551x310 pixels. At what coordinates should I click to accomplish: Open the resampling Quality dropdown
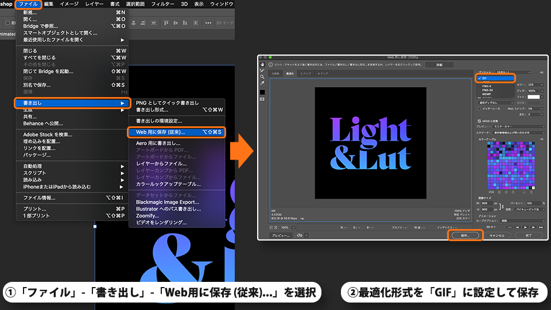[x=530, y=209]
